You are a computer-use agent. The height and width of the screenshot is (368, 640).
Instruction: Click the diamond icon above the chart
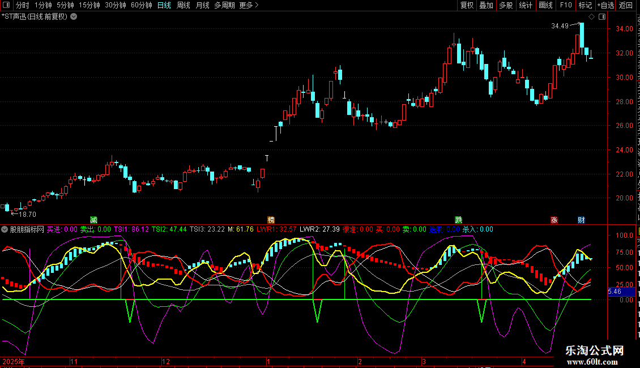[591, 17]
